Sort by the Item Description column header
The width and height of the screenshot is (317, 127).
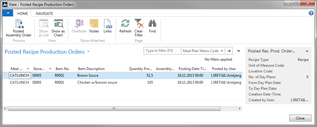pyautogui.click(x=91, y=69)
